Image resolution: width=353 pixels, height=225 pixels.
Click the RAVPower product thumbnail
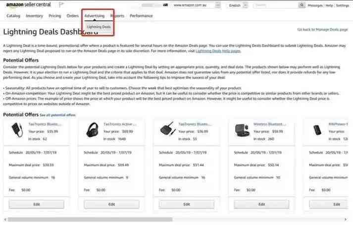coord(317,130)
